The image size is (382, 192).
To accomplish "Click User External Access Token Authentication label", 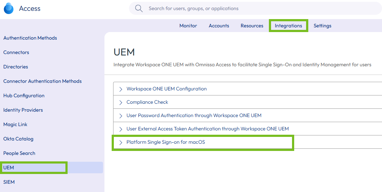I will pyautogui.click(x=207, y=129).
